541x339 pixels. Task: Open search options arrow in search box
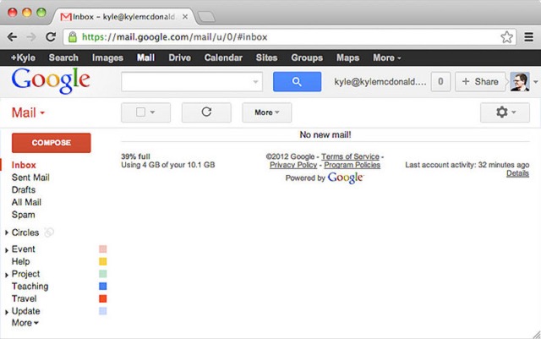coord(255,82)
